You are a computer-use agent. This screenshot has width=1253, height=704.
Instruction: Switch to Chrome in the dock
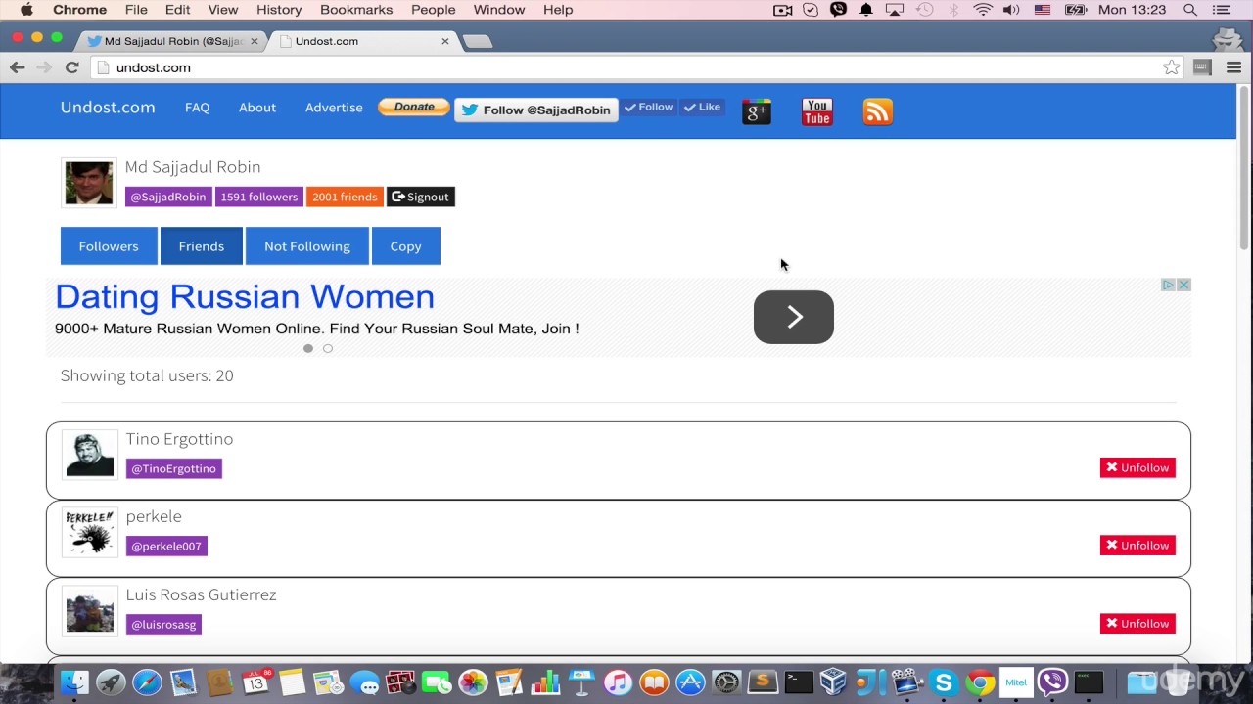pyautogui.click(x=980, y=682)
